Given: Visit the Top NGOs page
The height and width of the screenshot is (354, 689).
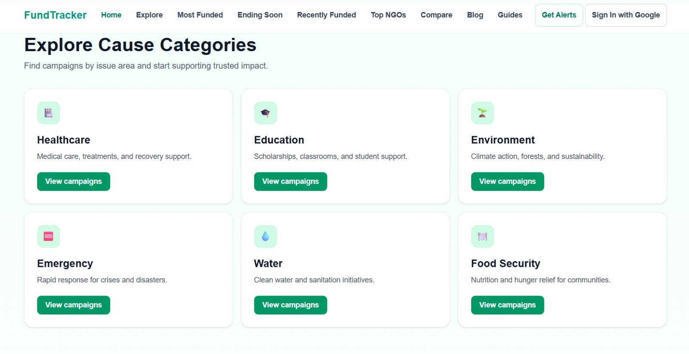Looking at the screenshot, I should [x=388, y=15].
